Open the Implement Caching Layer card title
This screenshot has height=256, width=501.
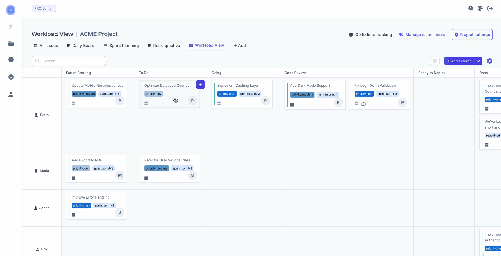(x=238, y=86)
